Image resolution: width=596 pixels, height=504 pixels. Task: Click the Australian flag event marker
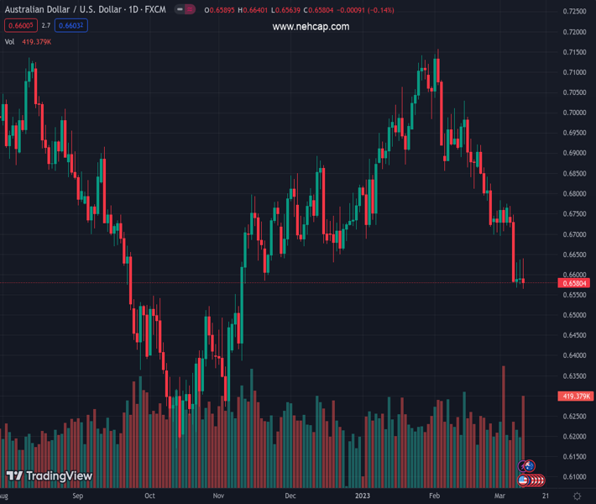(528, 465)
